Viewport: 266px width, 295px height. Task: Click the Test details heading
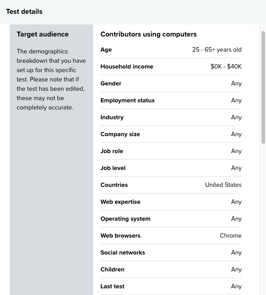click(25, 12)
